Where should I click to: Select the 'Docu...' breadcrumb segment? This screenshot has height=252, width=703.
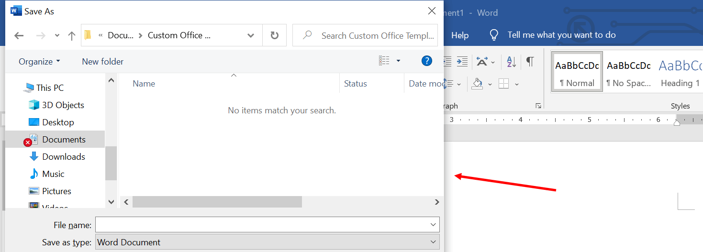pyautogui.click(x=121, y=35)
